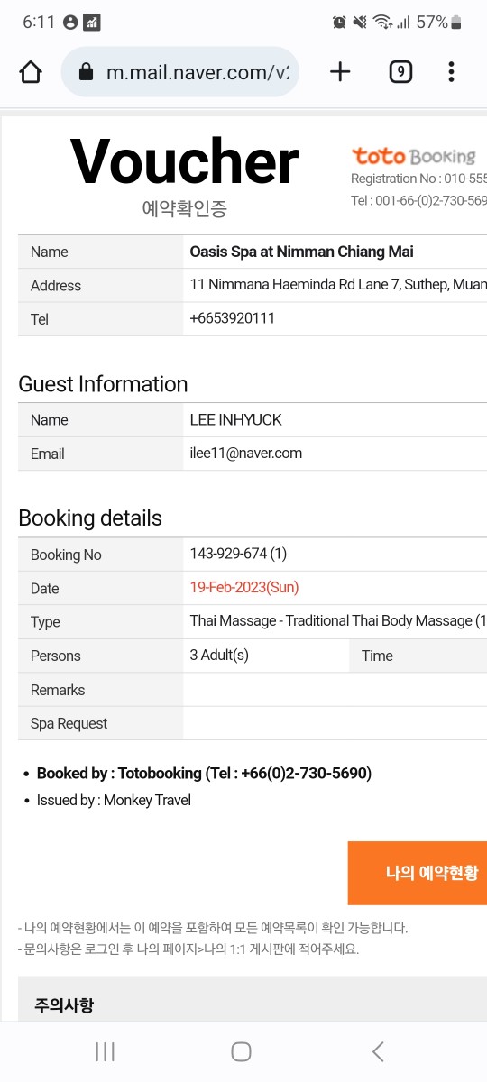
Task: Tap the orange 나의 예약현황 button
Action: 418,873
